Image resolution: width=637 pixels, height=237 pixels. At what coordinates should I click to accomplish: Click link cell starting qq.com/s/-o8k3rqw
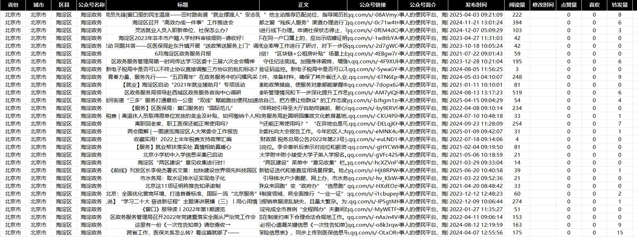[372, 225]
